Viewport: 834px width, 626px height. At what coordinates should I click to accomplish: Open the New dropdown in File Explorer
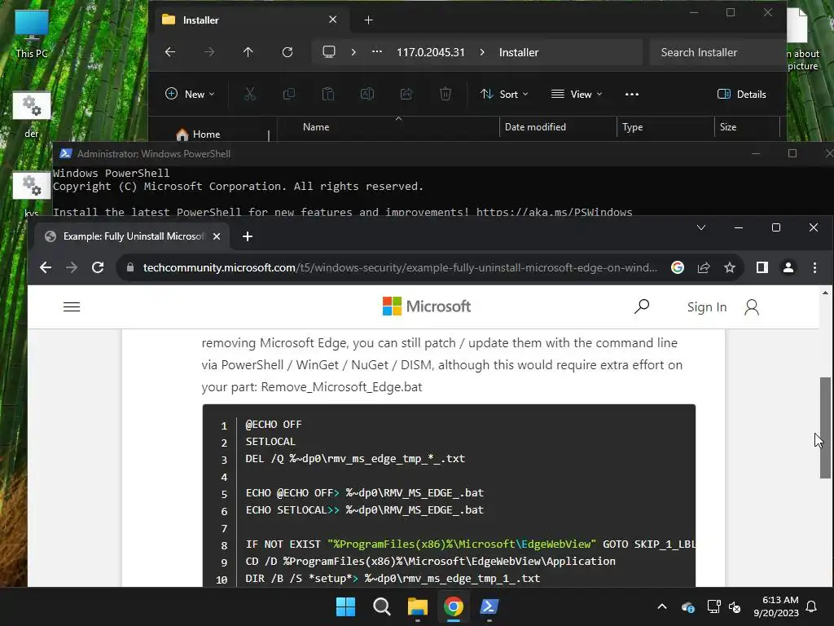[x=190, y=95]
